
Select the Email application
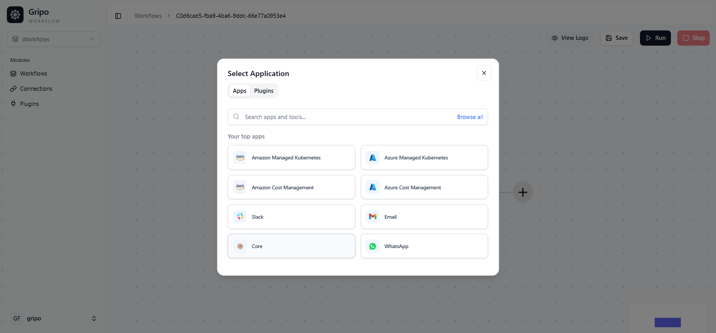click(424, 217)
